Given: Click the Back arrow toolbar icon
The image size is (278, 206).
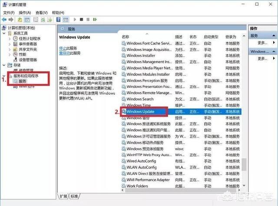Looking at the screenshot, I should click(4, 20).
